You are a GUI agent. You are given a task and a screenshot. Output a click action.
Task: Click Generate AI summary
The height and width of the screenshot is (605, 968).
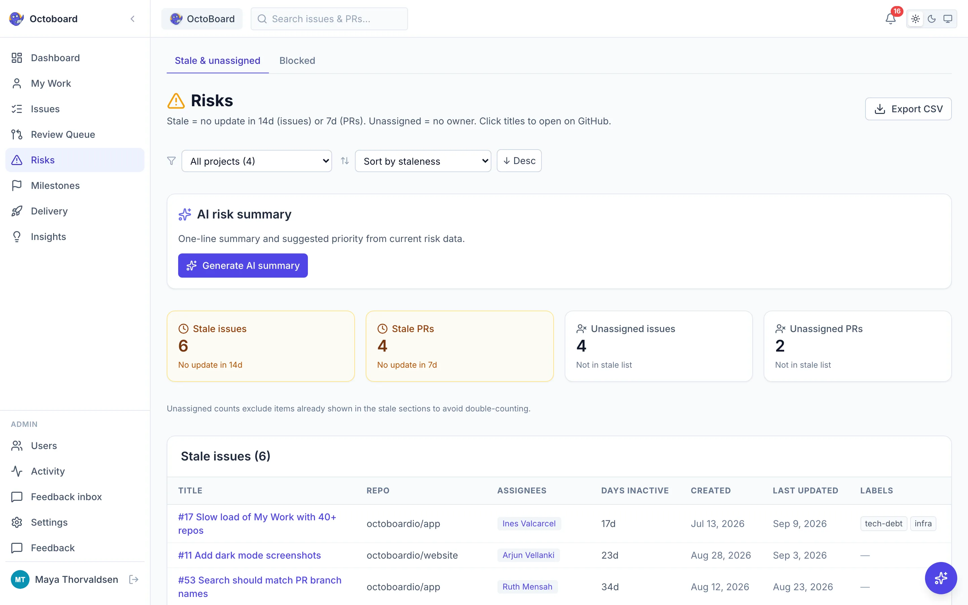[x=243, y=265]
